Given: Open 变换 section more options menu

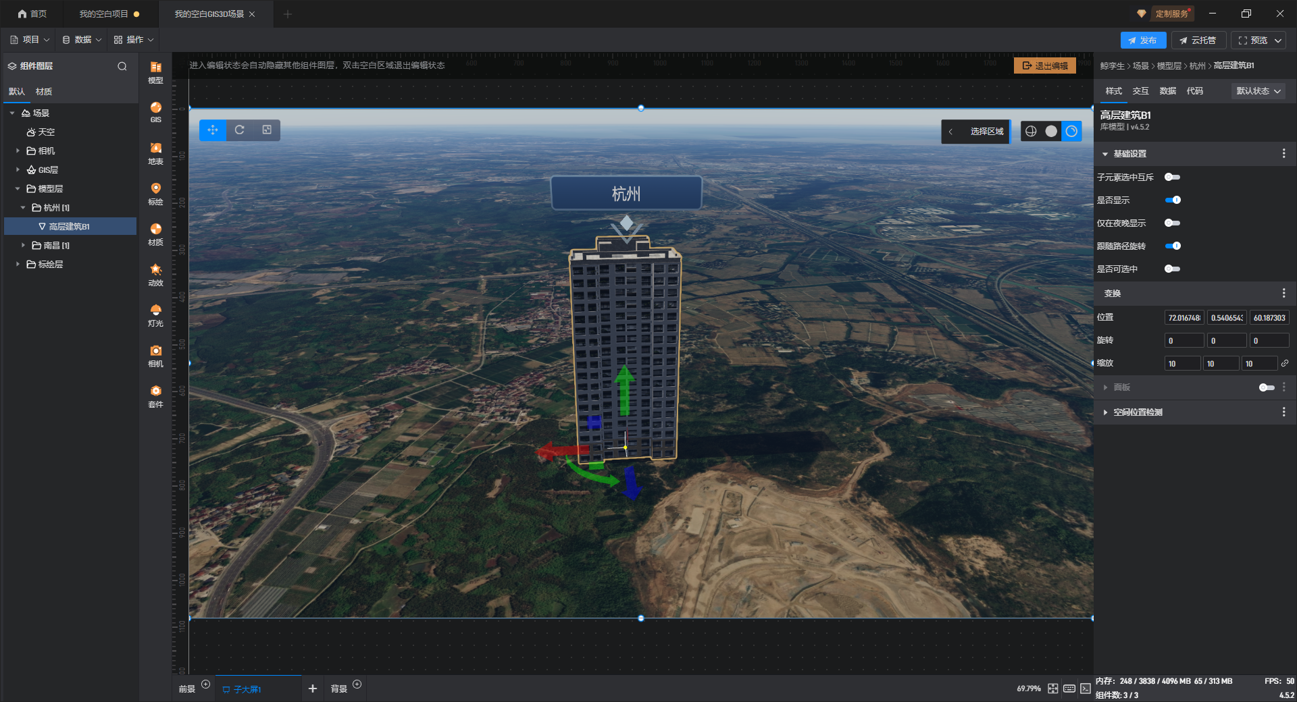Looking at the screenshot, I should 1283,293.
